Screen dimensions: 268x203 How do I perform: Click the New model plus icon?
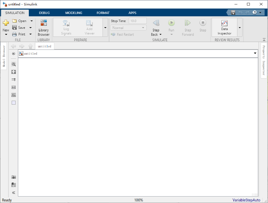click(x=6, y=23)
